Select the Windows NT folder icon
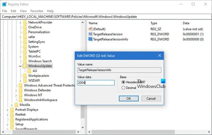 tap(21, 95)
